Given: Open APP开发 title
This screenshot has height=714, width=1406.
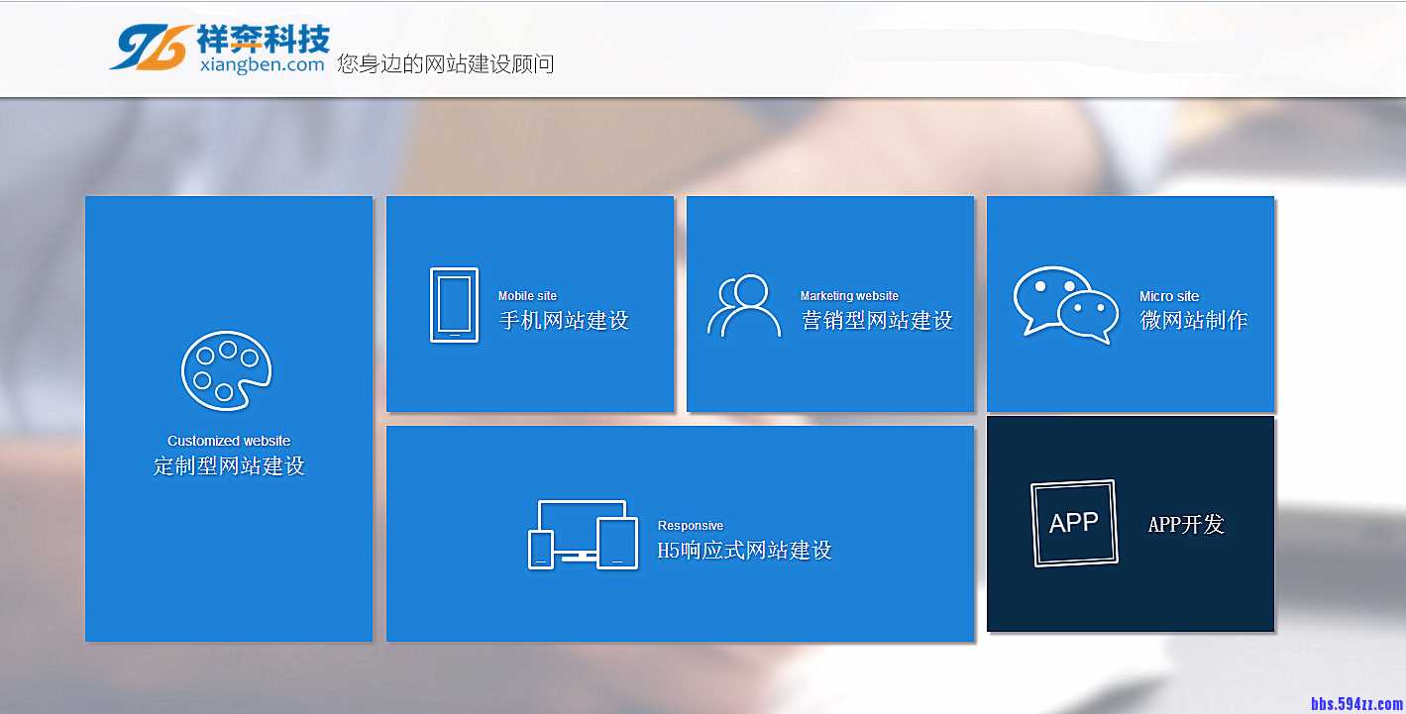Looking at the screenshot, I should tap(1186, 525).
